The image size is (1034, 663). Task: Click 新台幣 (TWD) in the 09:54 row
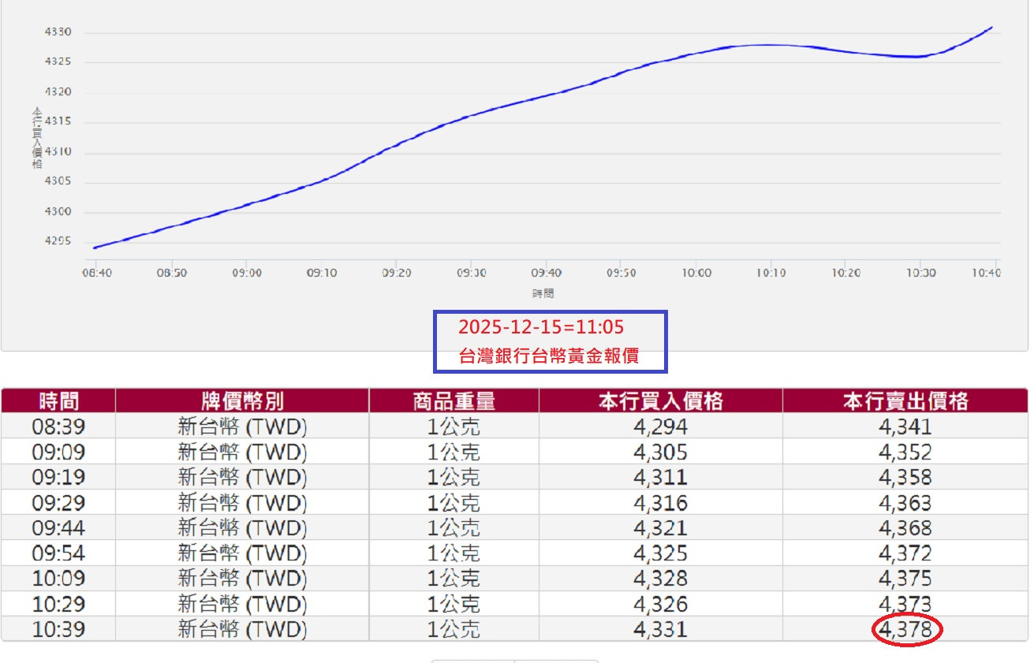coord(241,553)
